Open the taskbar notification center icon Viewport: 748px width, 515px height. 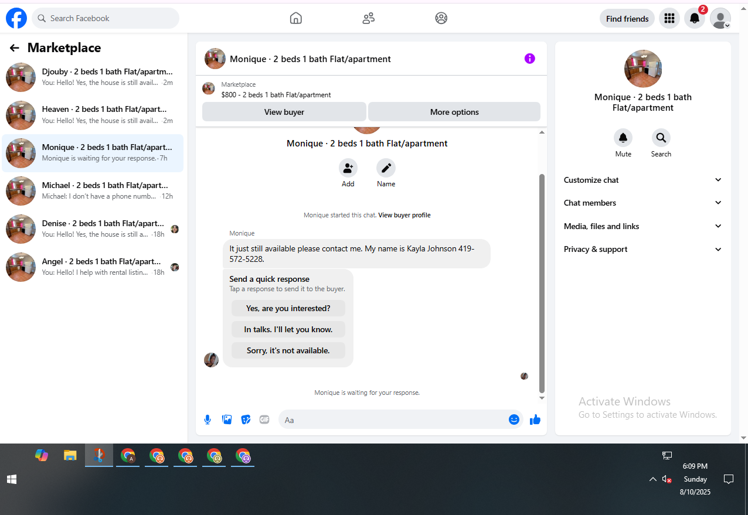pyautogui.click(x=729, y=479)
